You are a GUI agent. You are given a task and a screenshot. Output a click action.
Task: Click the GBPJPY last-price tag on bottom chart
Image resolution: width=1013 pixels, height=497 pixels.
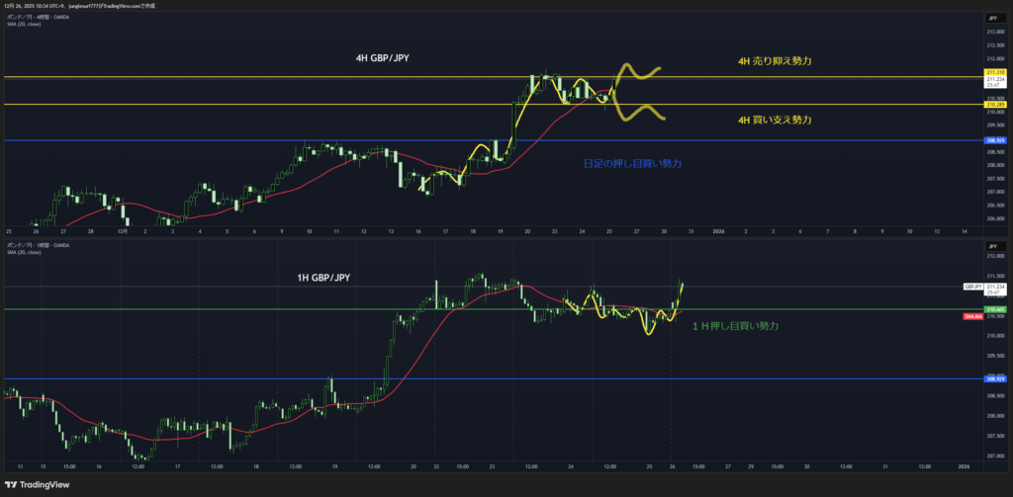click(974, 287)
